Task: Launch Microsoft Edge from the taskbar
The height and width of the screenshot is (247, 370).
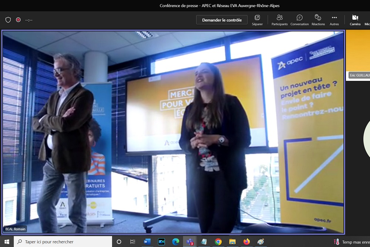Action: (x=175, y=241)
